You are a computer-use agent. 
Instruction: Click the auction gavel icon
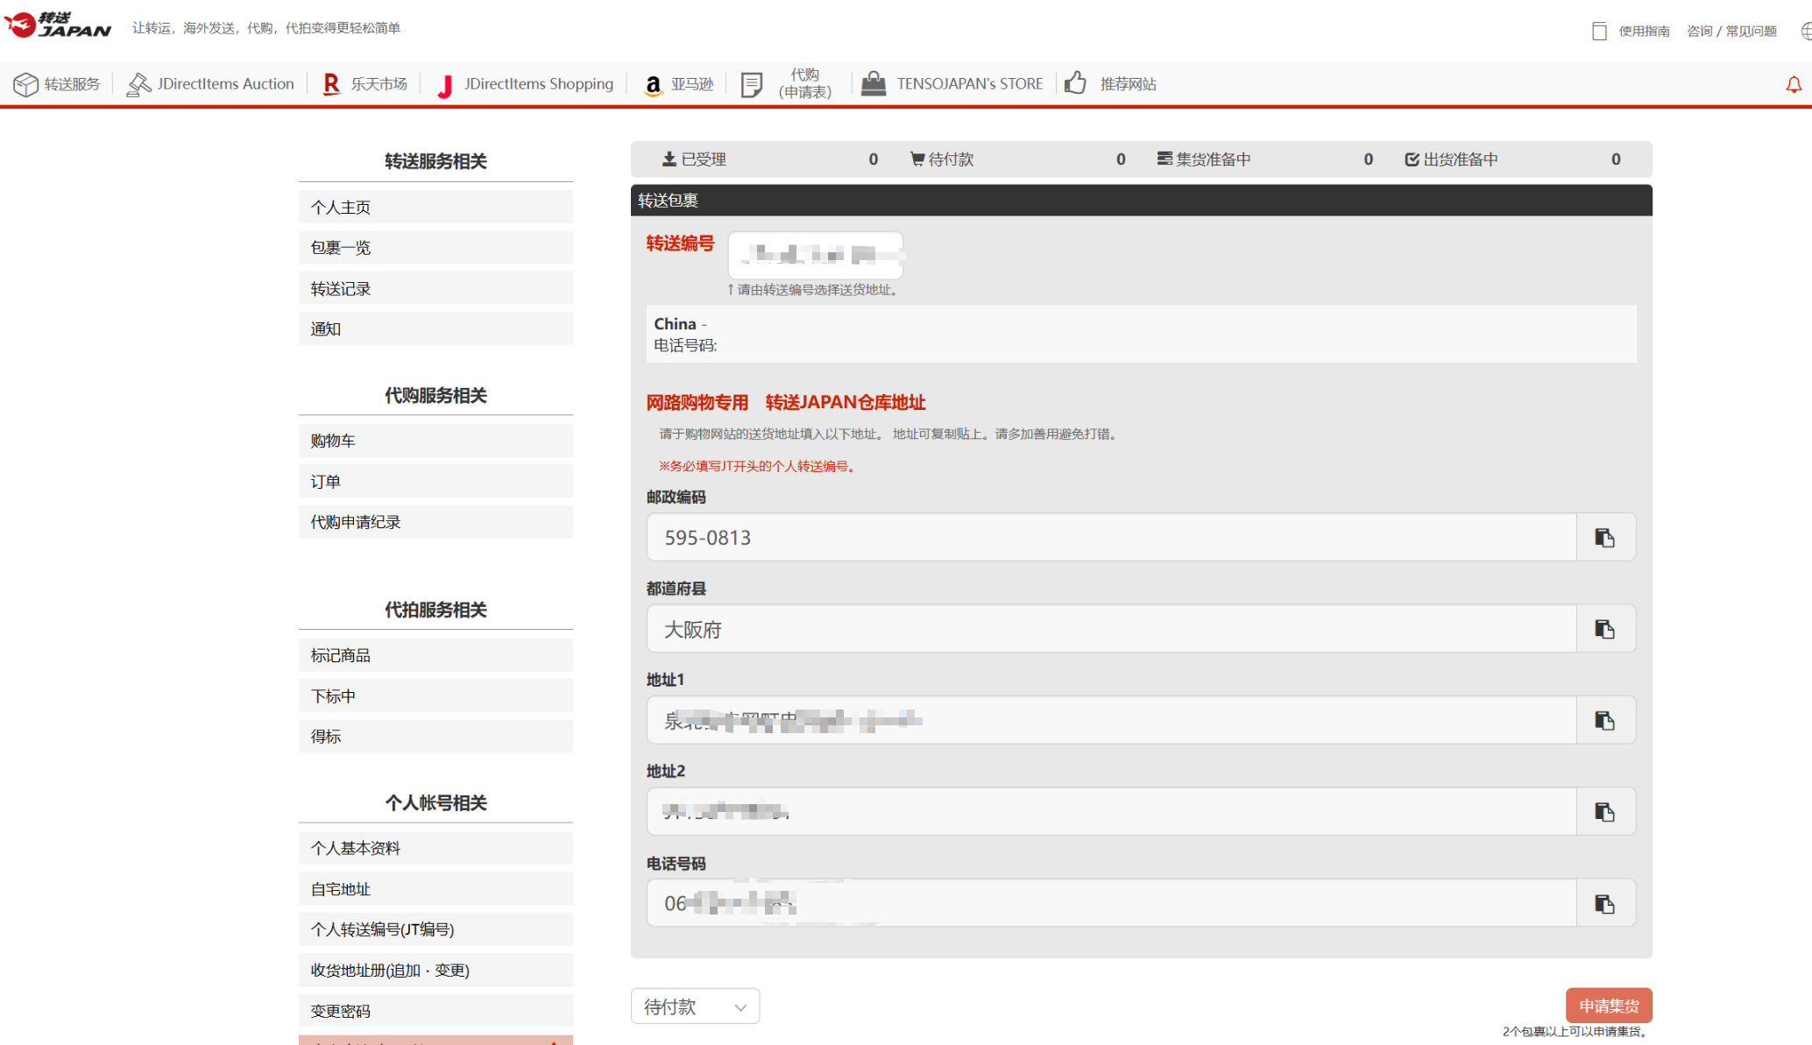point(138,84)
